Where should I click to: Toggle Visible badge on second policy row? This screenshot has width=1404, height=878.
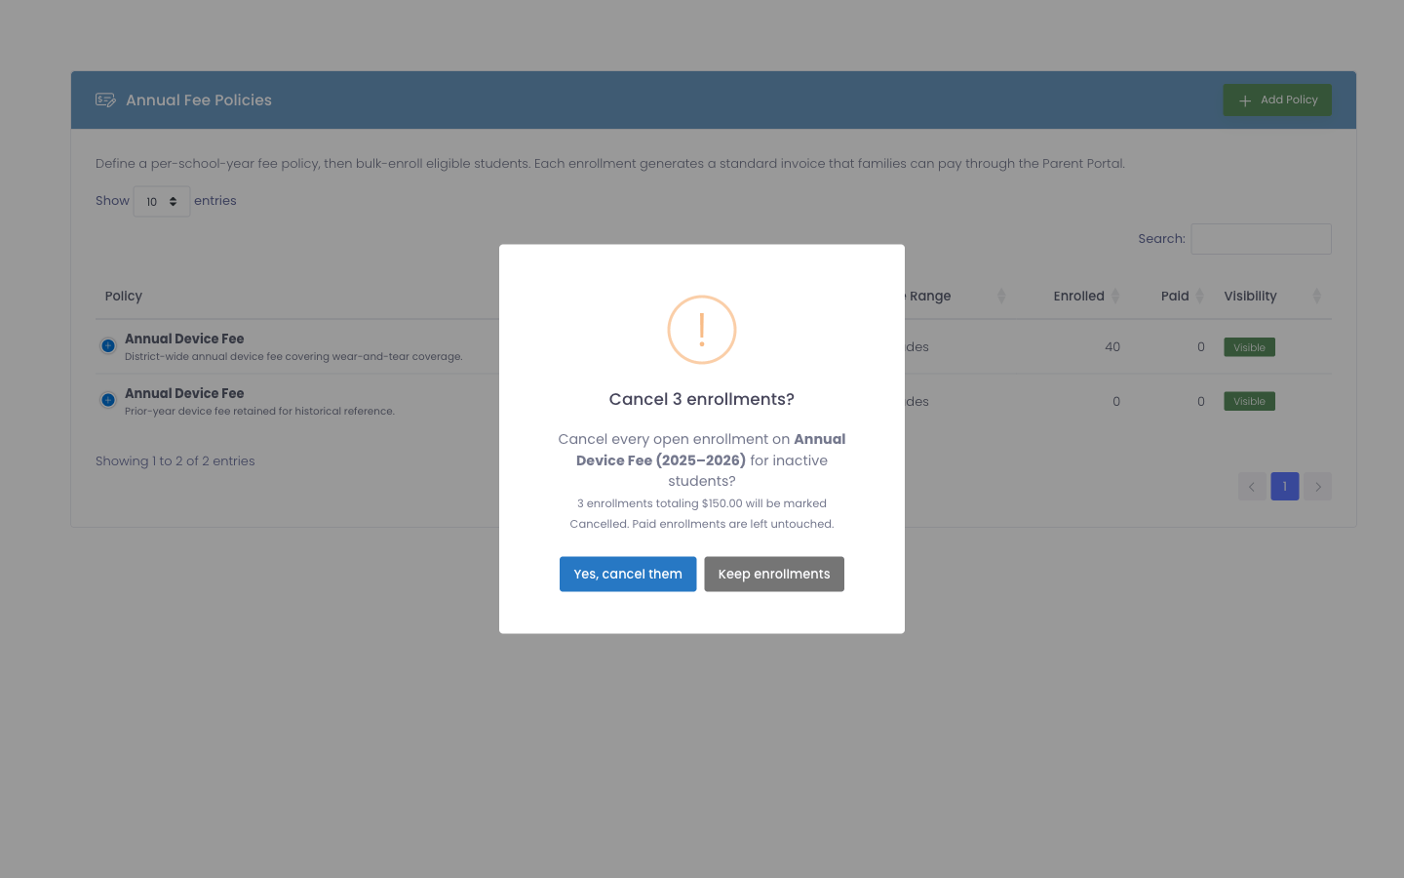[x=1249, y=401]
